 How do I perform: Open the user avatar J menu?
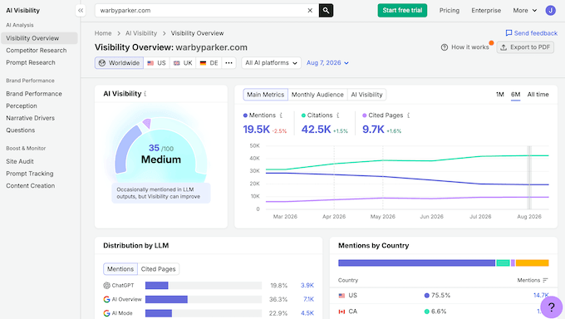coord(550,11)
